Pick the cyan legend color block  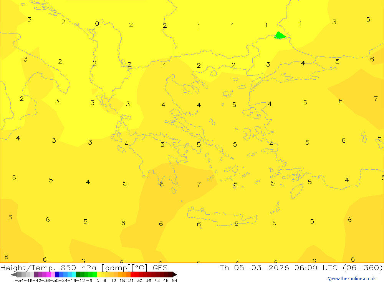74,275
